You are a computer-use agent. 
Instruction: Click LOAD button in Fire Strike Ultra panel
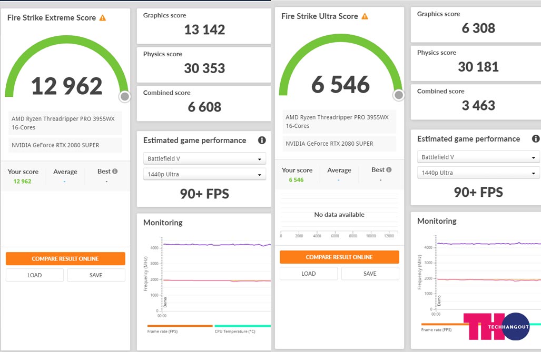pyautogui.click(x=309, y=274)
